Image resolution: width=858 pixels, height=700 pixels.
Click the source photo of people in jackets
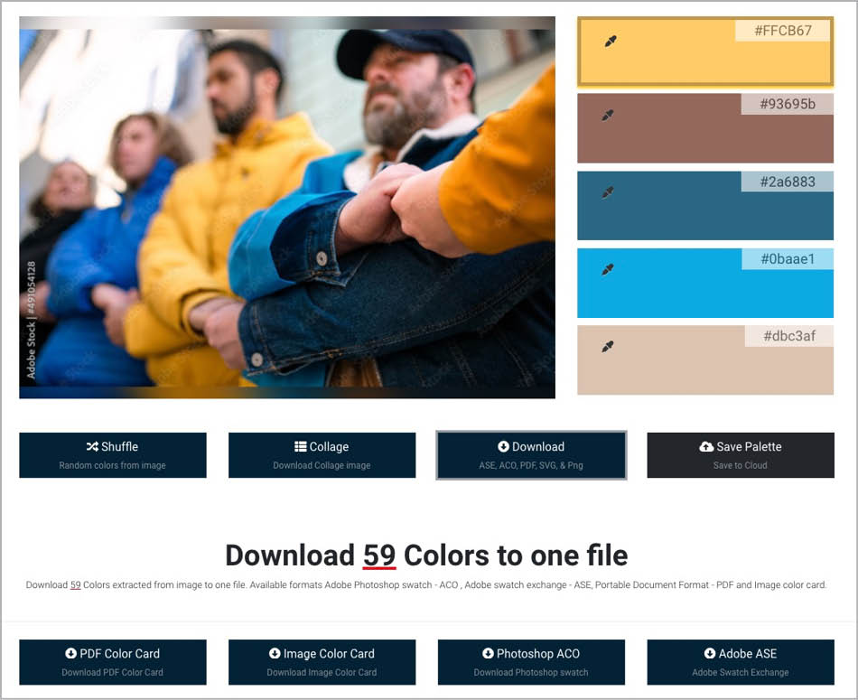point(287,207)
